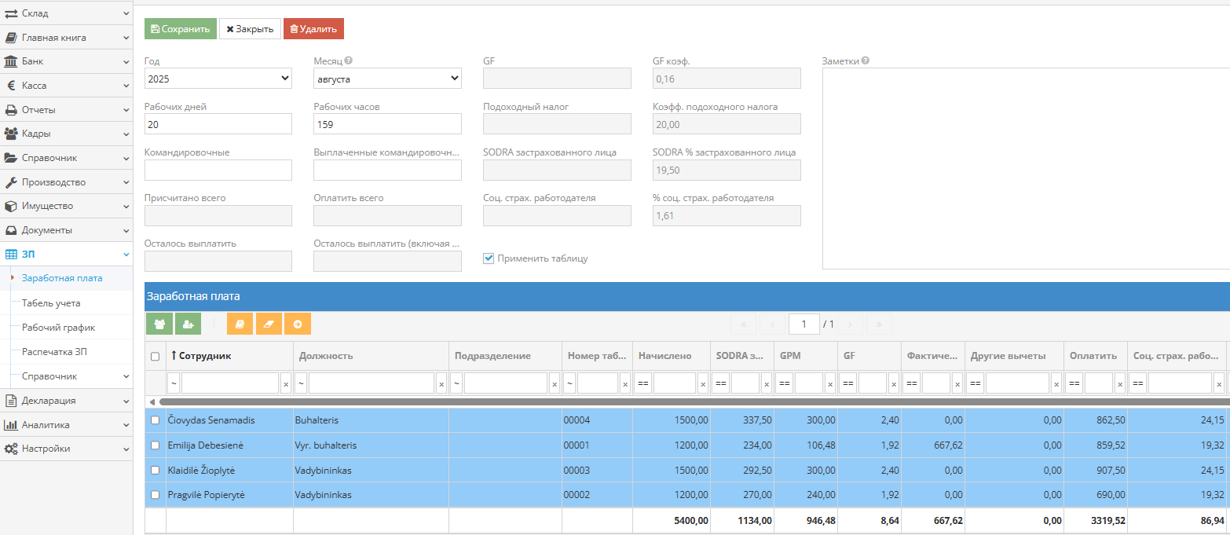Open the Год dropdown showing 2025
The width and height of the screenshot is (1230, 535).
click(218, 79)
